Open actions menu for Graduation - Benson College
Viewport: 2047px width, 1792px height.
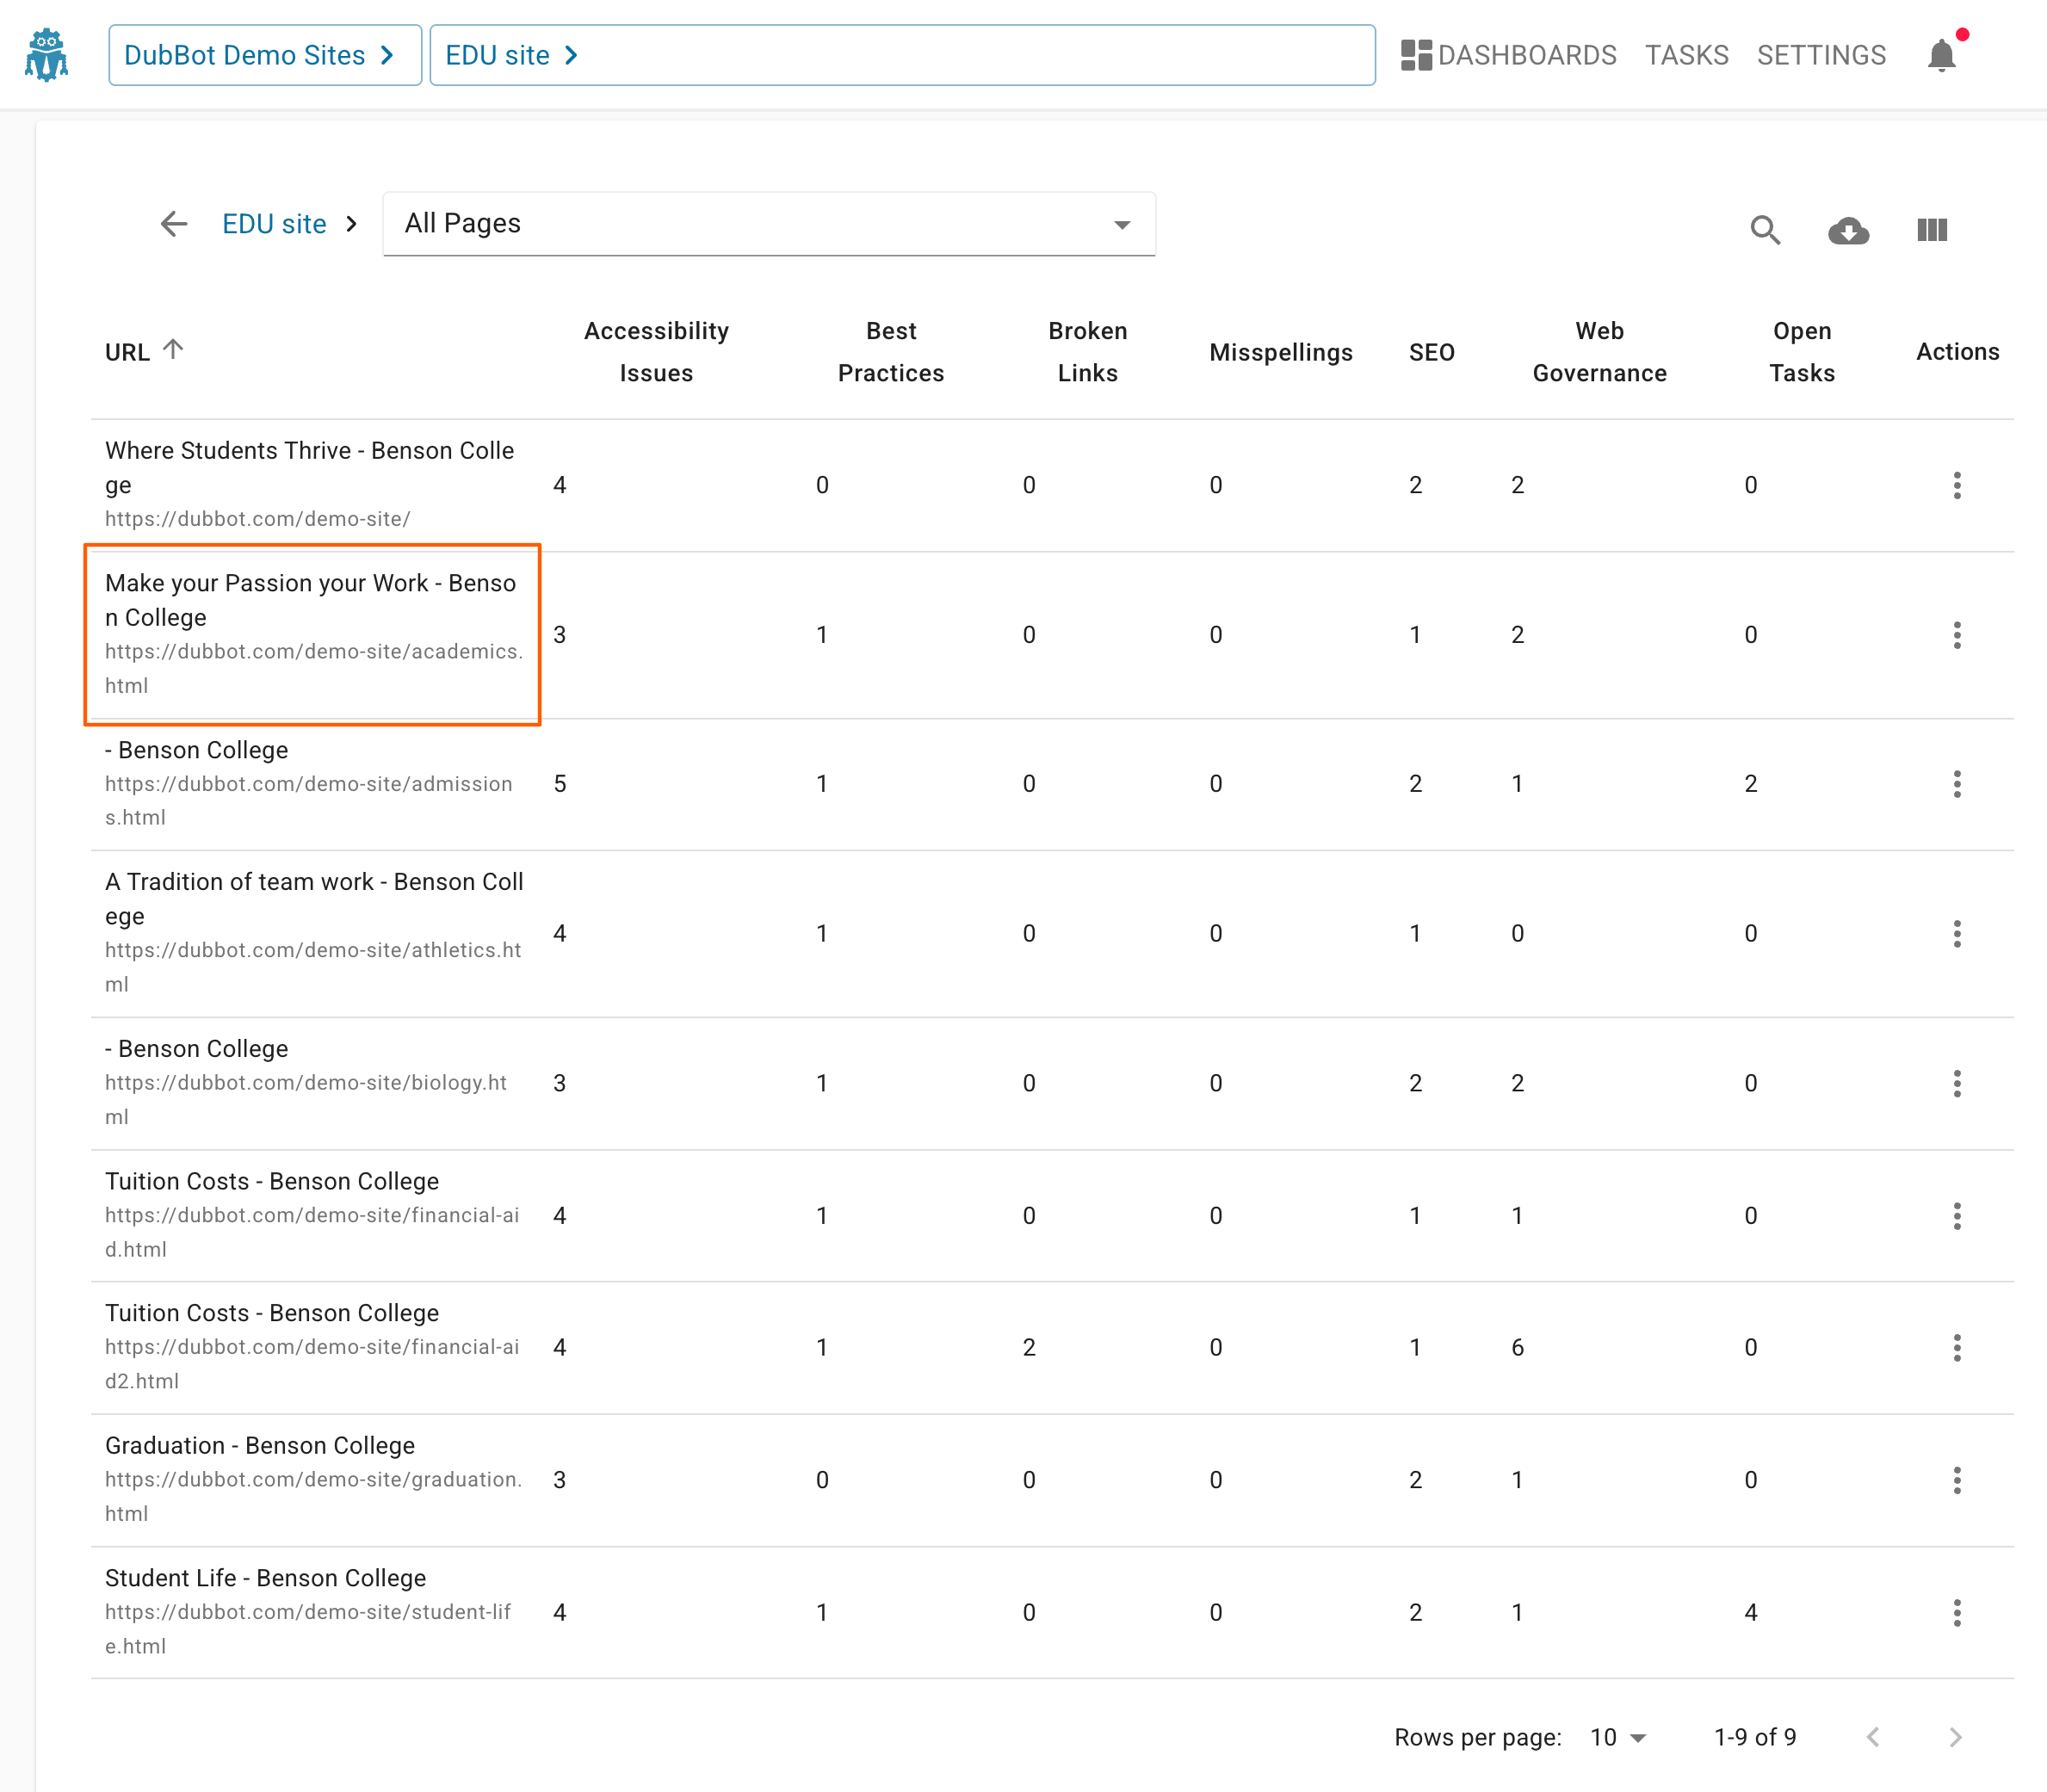[1957, 1479]
